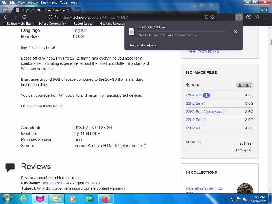Switch to Firefox on the taskbar
The image size is (272, 204).
pos(106,199)
